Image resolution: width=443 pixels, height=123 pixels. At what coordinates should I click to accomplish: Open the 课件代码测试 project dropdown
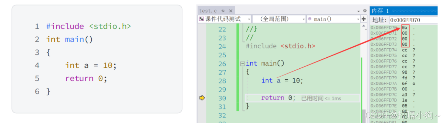pyautogui.click(x=249, y=19)
